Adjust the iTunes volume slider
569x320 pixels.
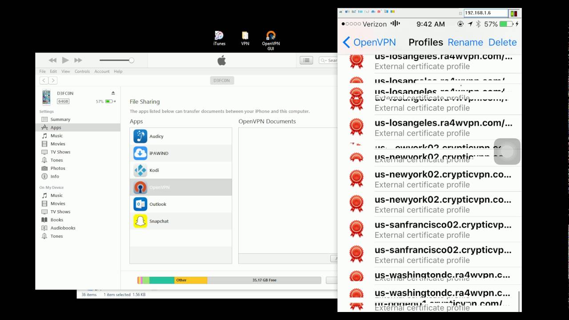point(116,60)
